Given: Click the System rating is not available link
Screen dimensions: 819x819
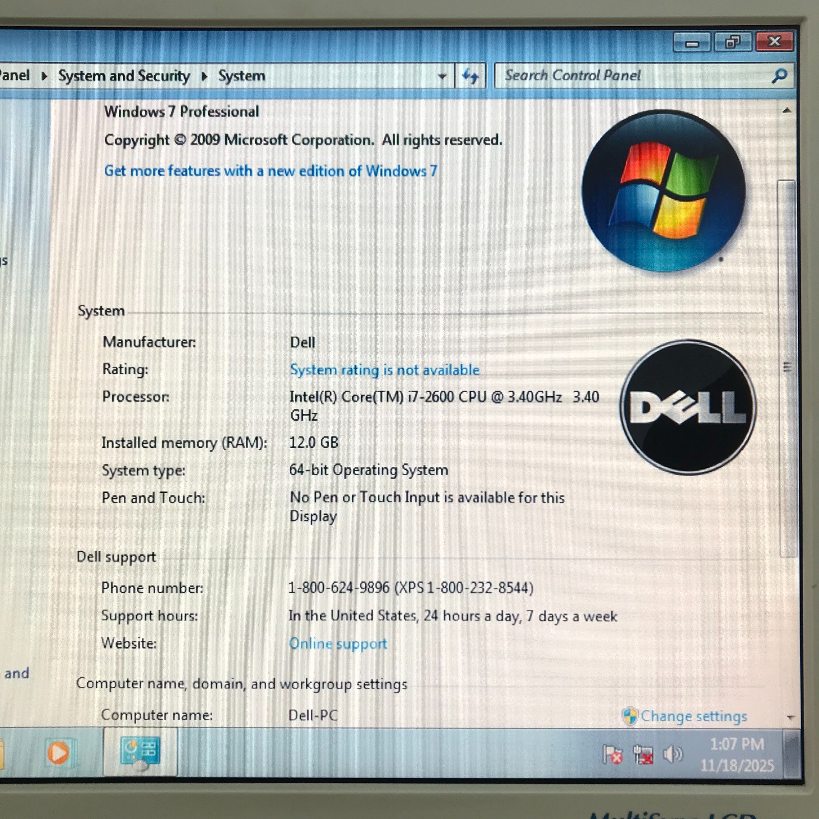Looking at the screenshot, I should pyautogui.click(x=384, y=370).
